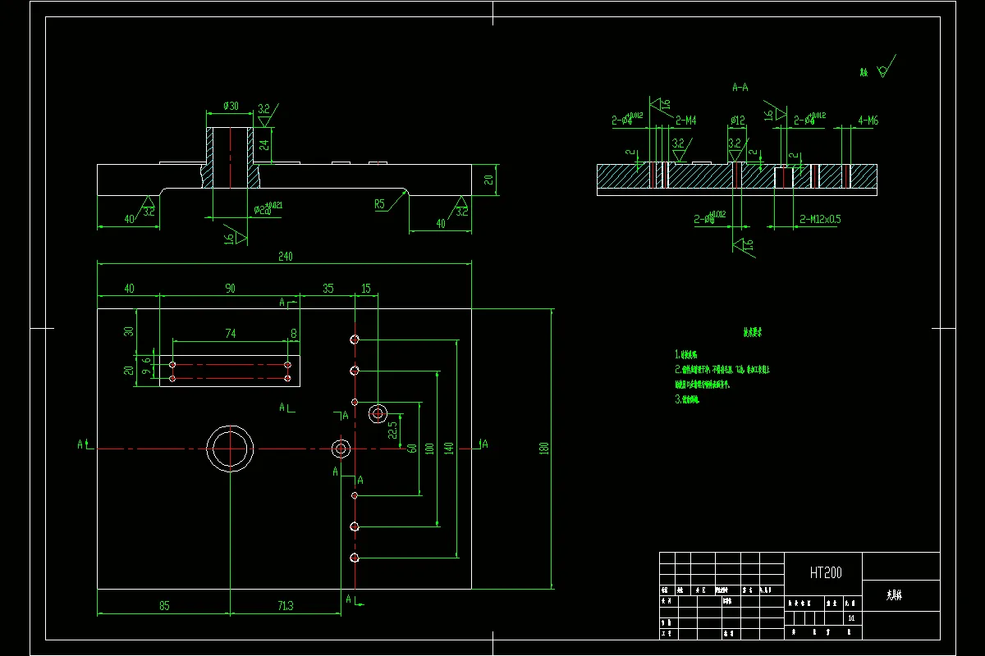Pick the hatched boss section in front view
Image resolution: width=985 pixels, height=656 pixels.
[230, 158]
